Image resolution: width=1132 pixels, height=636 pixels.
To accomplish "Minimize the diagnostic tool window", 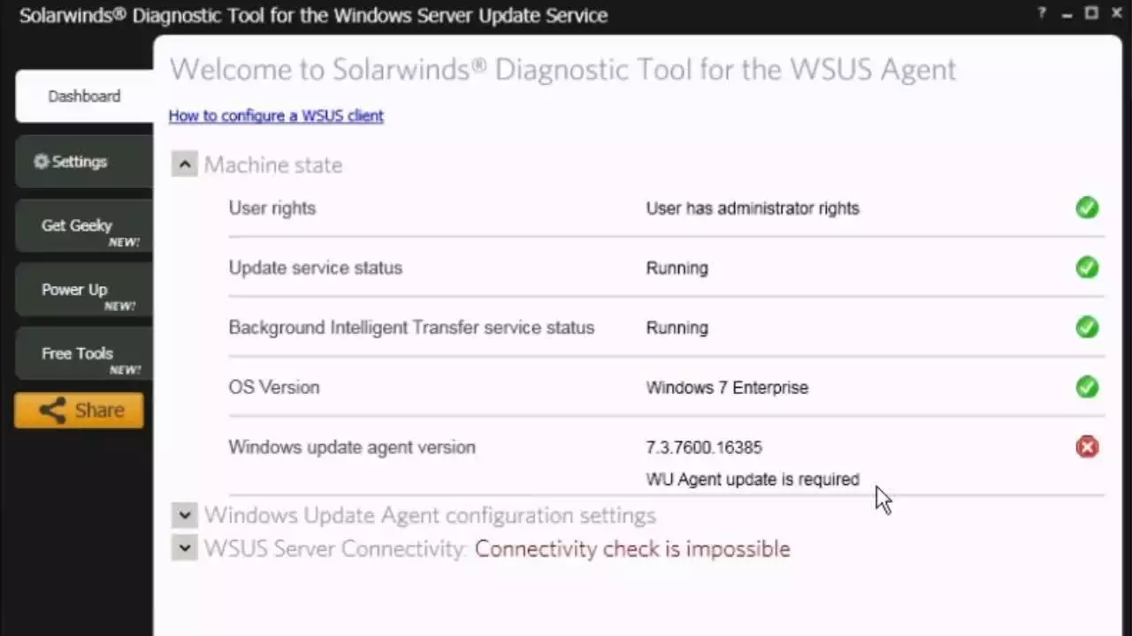I will 1068,14.
